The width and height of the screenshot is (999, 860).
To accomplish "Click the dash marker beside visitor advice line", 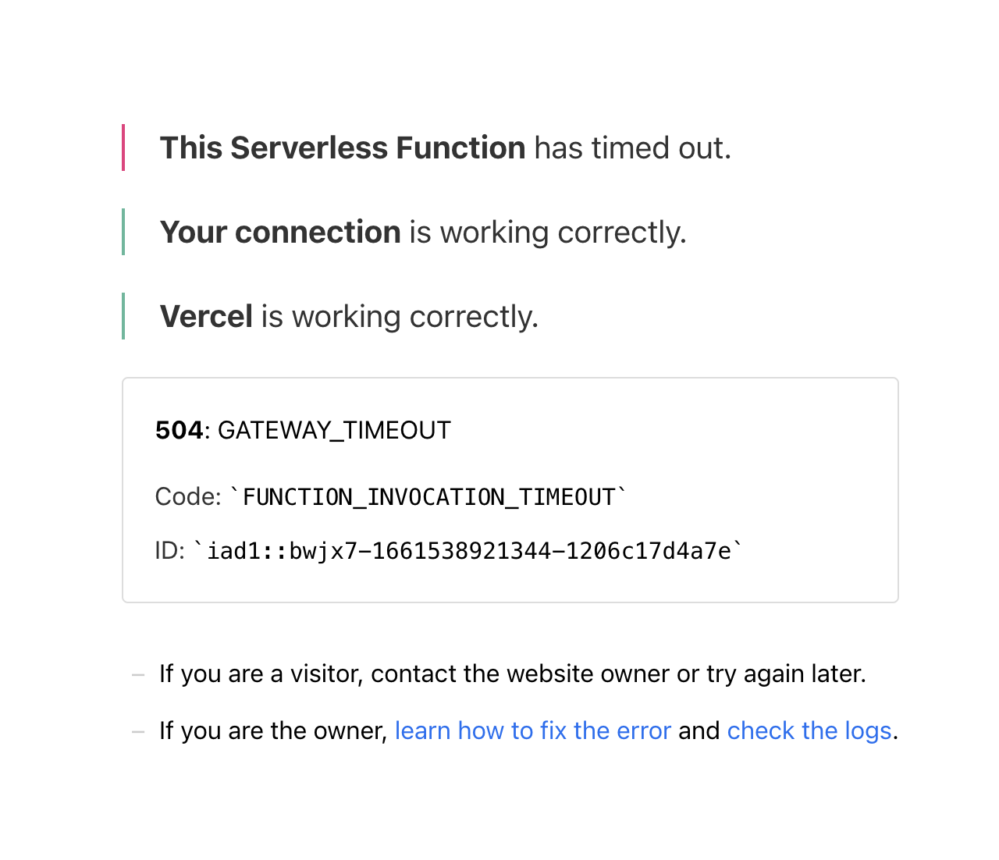I will 138,674.
